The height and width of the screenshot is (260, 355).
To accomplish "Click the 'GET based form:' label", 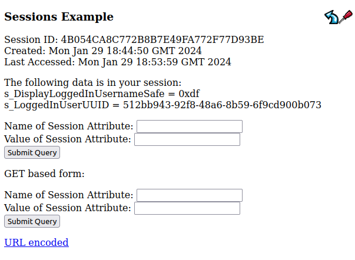I will coord(45,174).
